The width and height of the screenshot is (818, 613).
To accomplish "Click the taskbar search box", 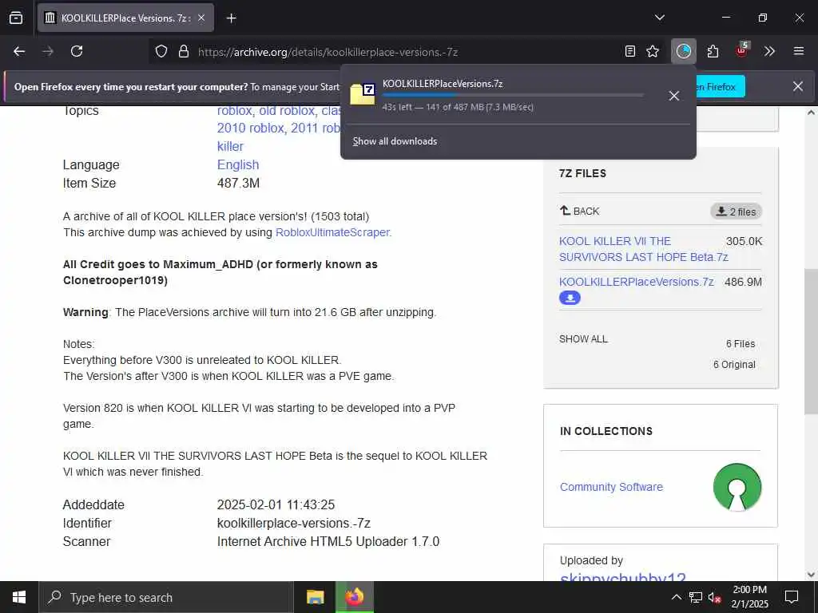I will [x=166, y=597].
